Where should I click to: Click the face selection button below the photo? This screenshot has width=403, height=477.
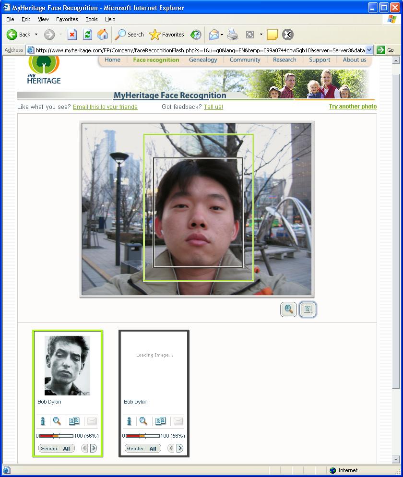click(x=308, y=310)
